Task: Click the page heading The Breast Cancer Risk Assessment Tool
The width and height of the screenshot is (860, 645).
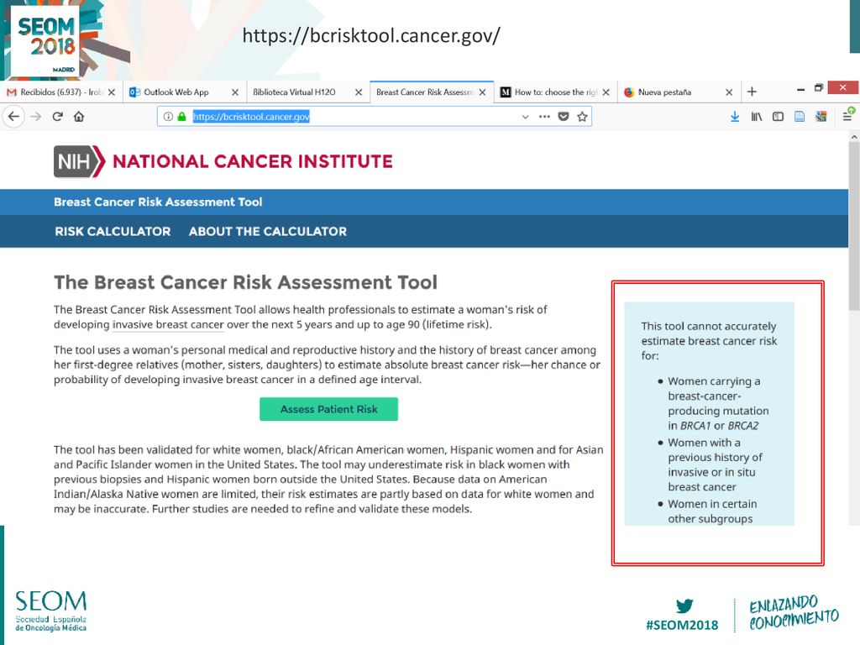Action: click(245, 282)
